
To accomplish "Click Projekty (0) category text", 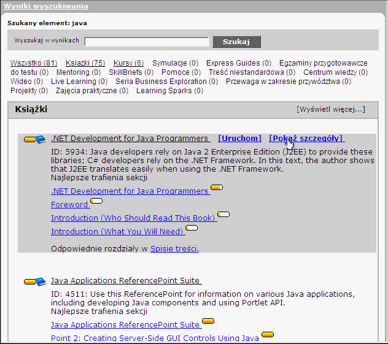I will pyautogui.click(x=29, y=91).
